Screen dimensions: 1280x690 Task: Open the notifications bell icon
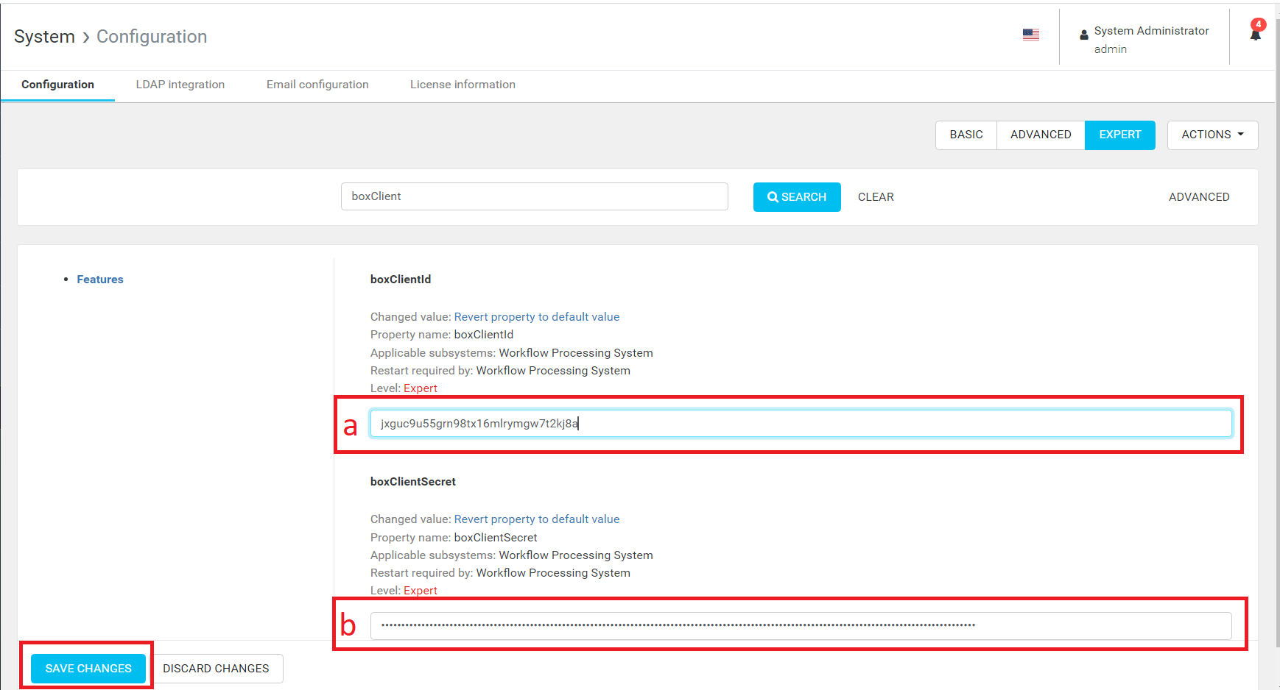click(1256, 33)
